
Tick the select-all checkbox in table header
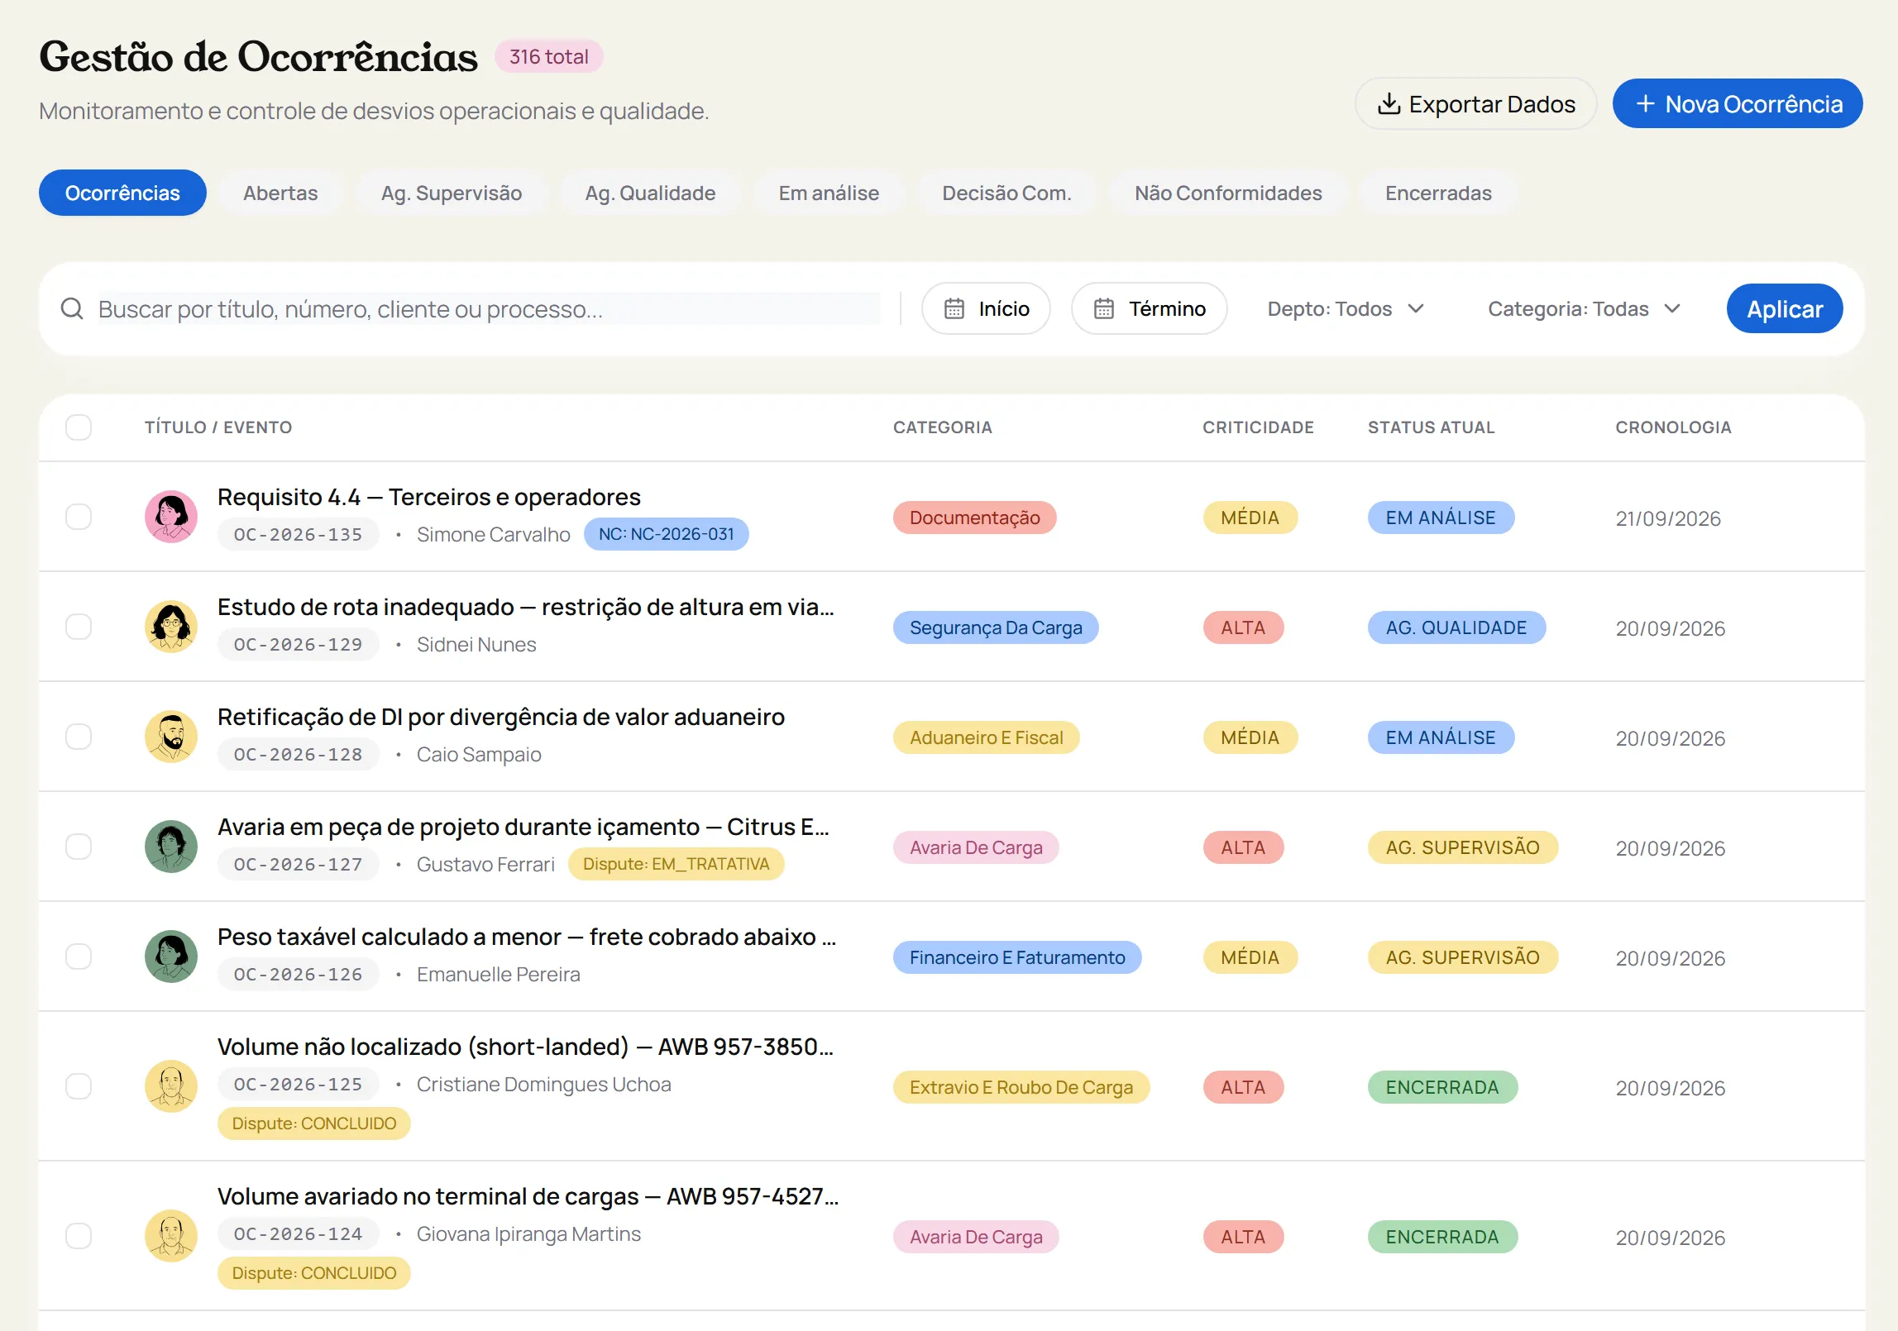79,427
